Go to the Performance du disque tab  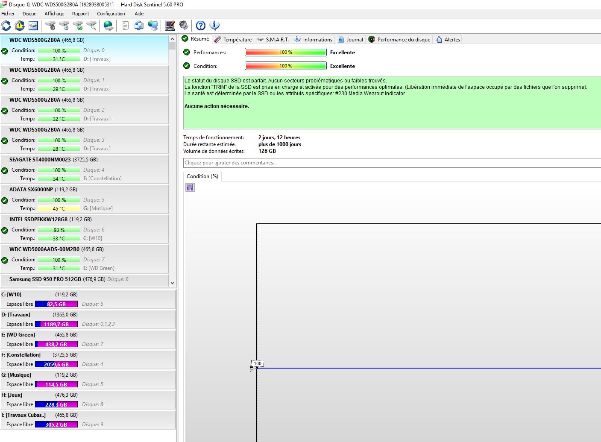tap(399, 39)
